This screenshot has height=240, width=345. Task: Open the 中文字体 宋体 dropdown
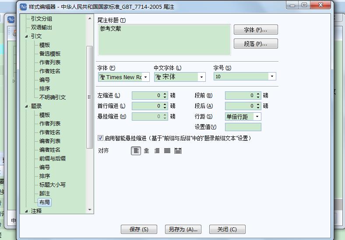click(x=201, y=77)
